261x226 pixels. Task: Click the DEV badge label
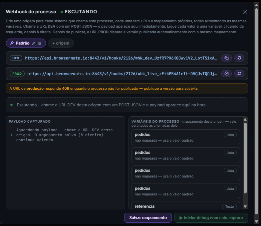pyautogui.click(x=16, y=58)
